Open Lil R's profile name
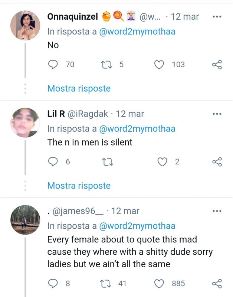Viewport: 233px width, 297px height. 56,114
